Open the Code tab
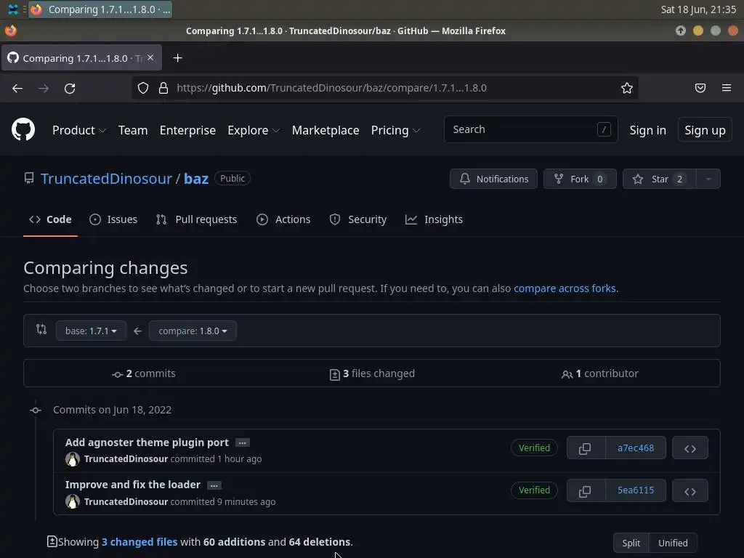Image resolution: width=744 pixels, height=558 pixels. (50, 219)
